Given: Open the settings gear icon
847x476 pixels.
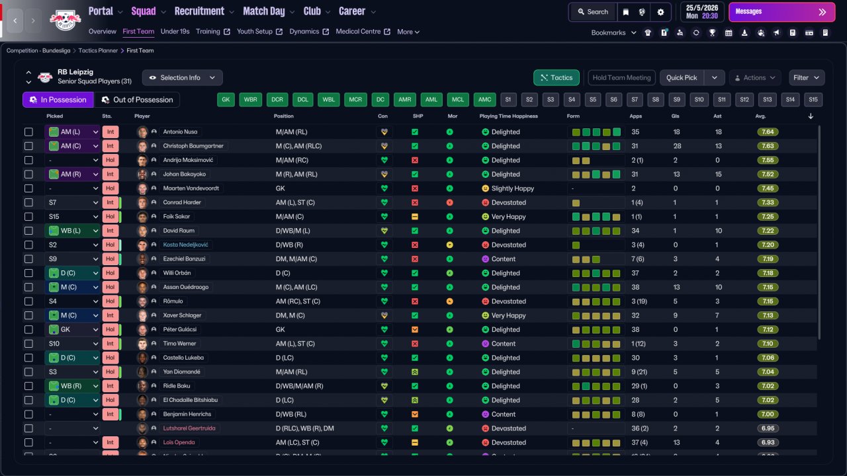Looking at the screenshot, I should pos(660,12).
